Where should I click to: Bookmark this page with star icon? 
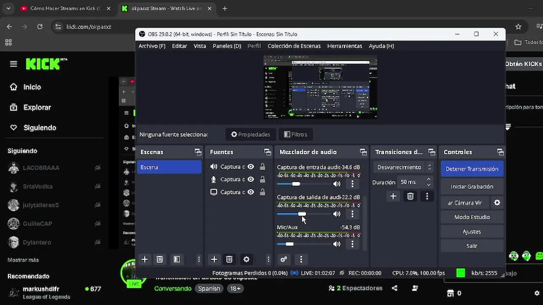(x=518, y=27)
